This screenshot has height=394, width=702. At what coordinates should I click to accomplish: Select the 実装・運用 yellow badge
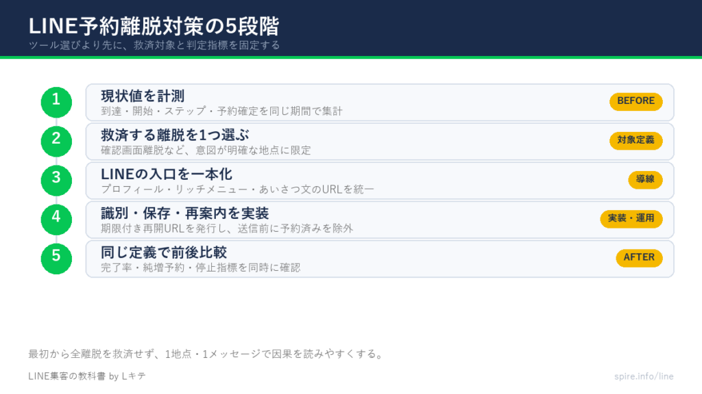click(x=631, y=219)
